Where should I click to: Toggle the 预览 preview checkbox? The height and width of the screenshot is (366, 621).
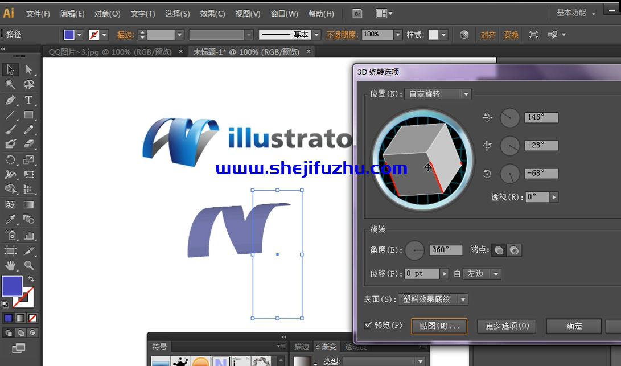368,325
